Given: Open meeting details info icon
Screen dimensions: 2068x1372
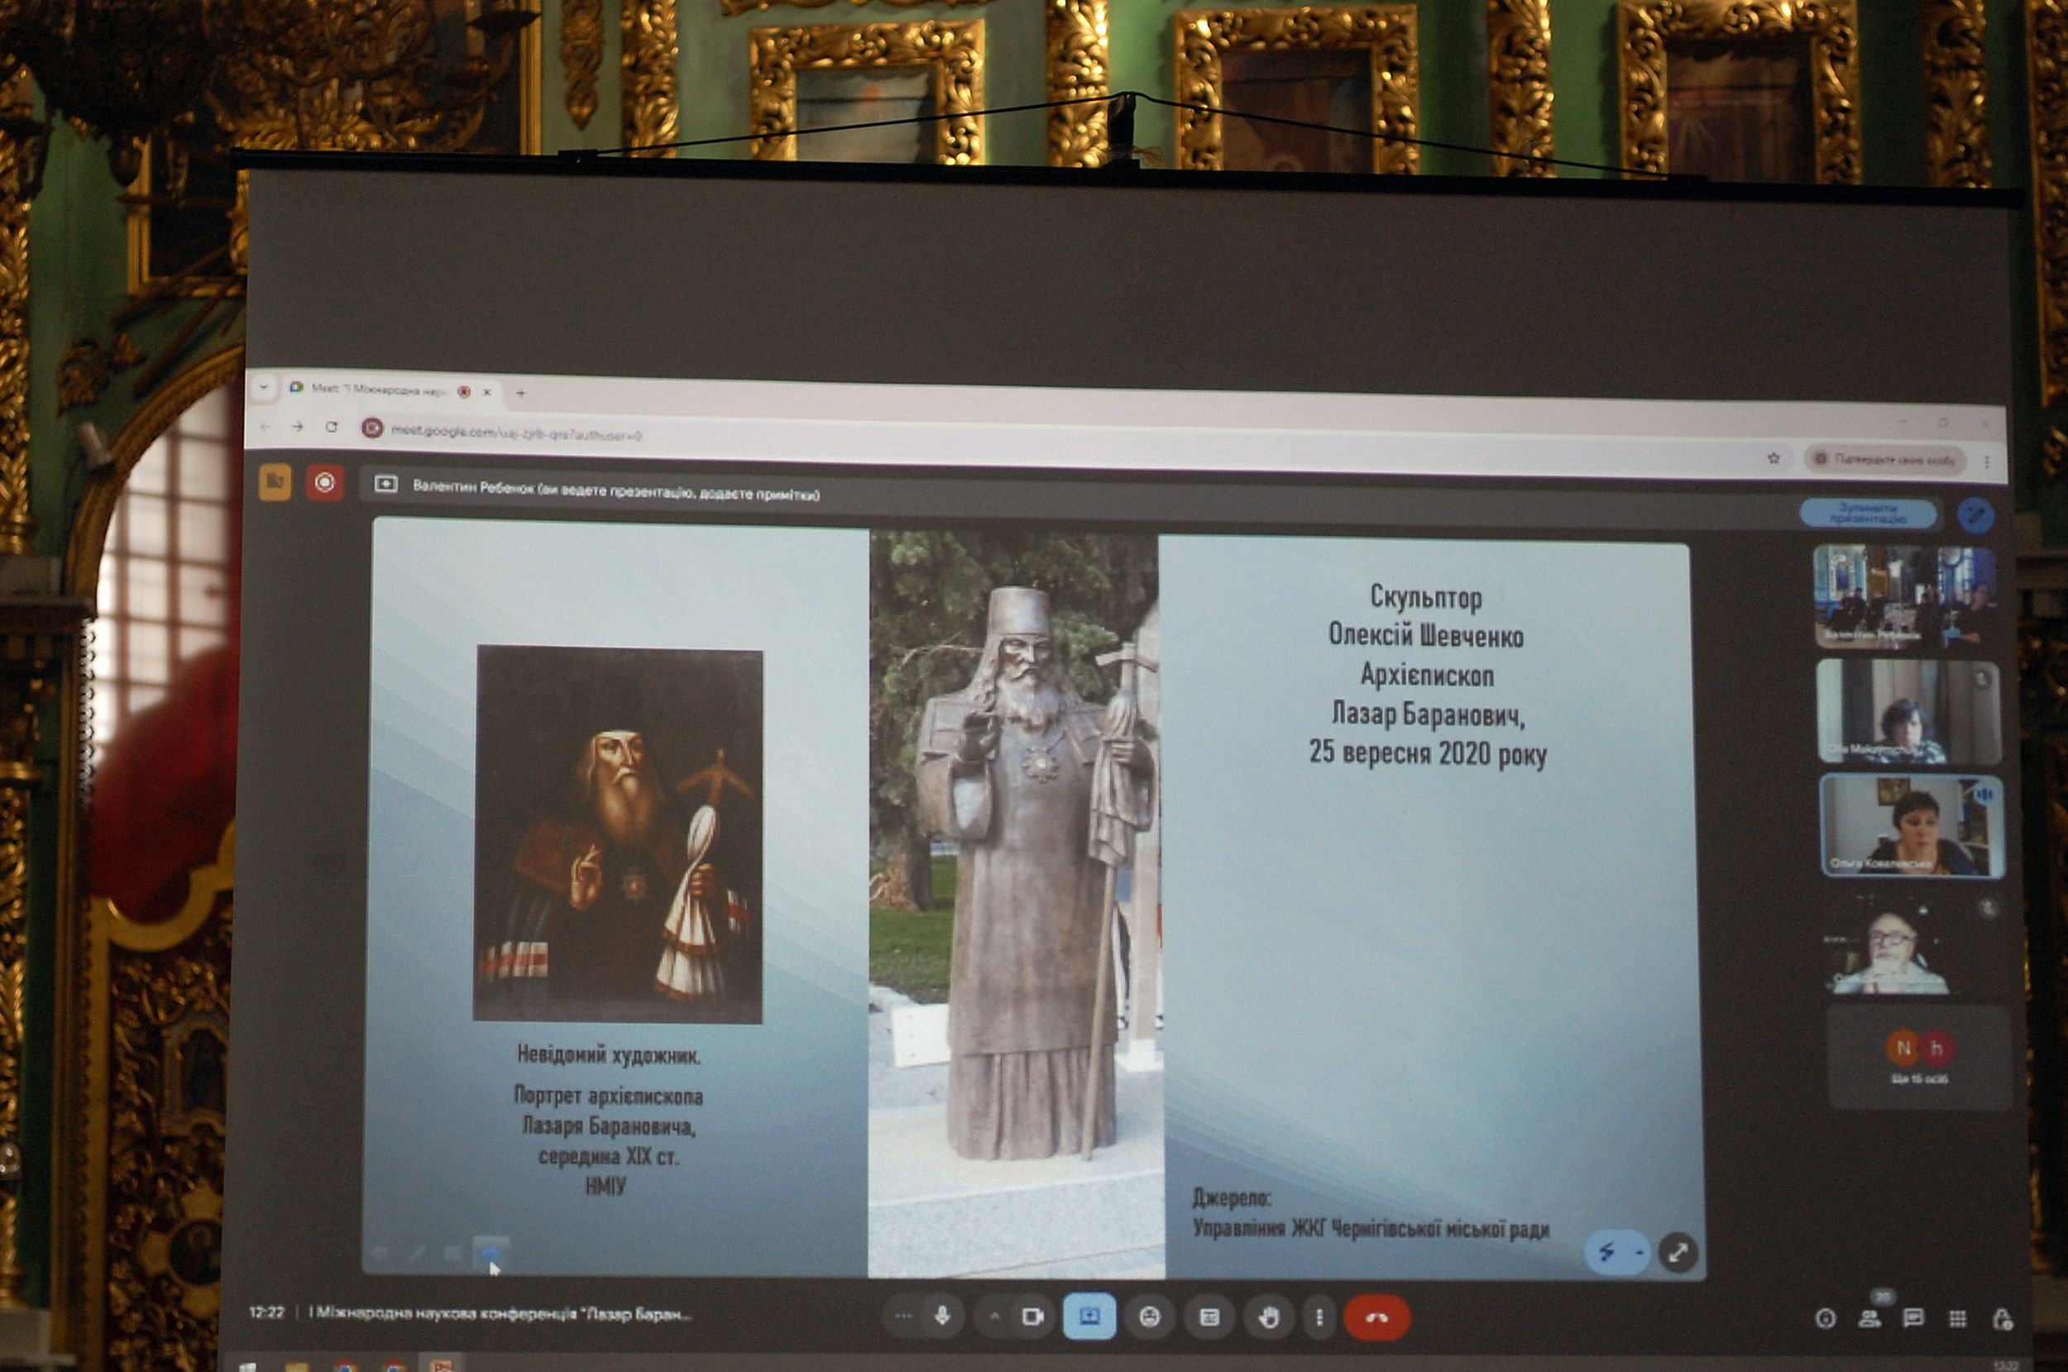Looking at the screenshot, I should (1825, 1318).
